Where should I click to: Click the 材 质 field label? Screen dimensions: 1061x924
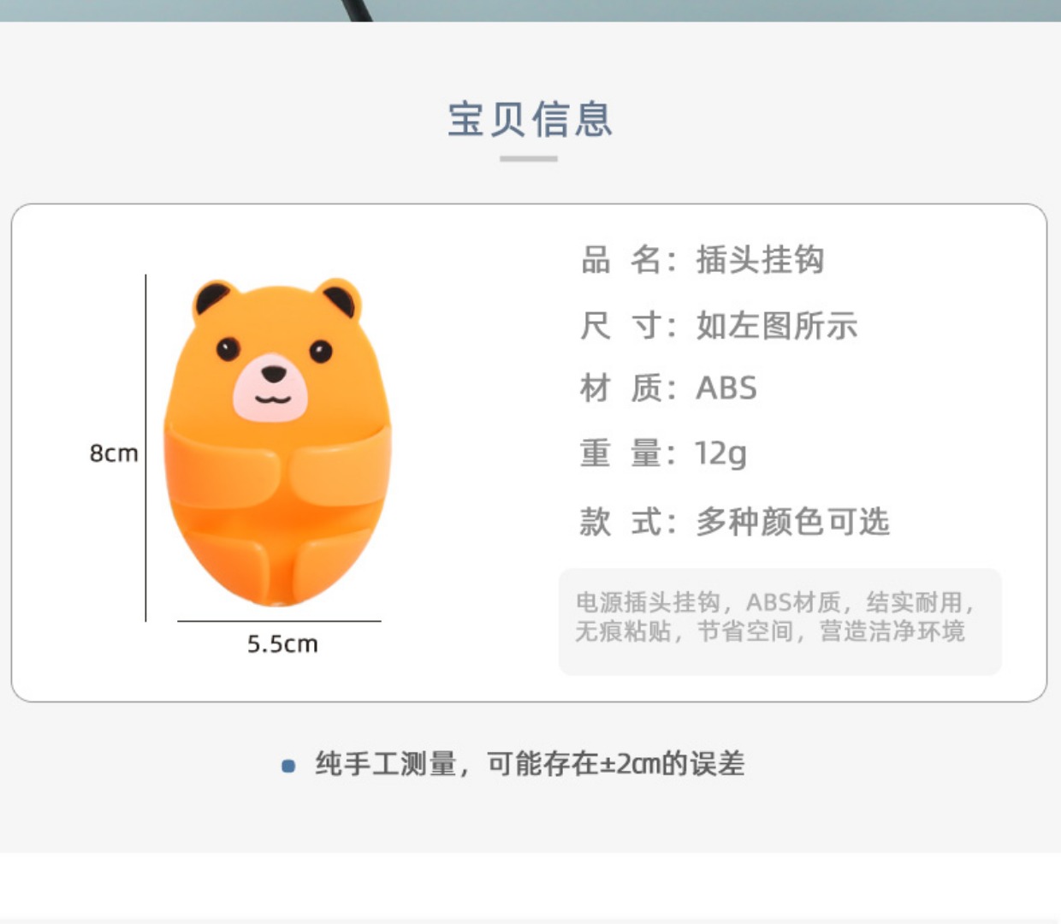(x=628, y=388)
